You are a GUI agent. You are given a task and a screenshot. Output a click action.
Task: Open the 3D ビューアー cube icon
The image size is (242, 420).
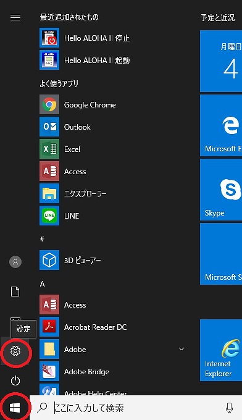coord(49,260)
